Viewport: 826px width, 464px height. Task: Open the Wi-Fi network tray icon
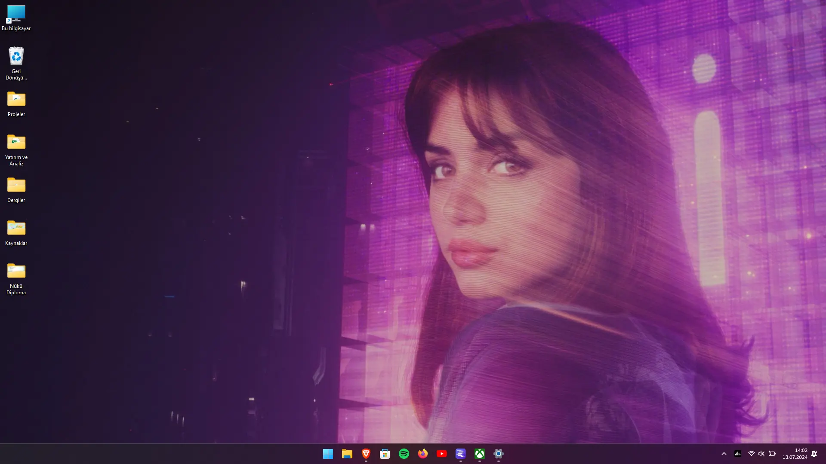pos(751,454)
